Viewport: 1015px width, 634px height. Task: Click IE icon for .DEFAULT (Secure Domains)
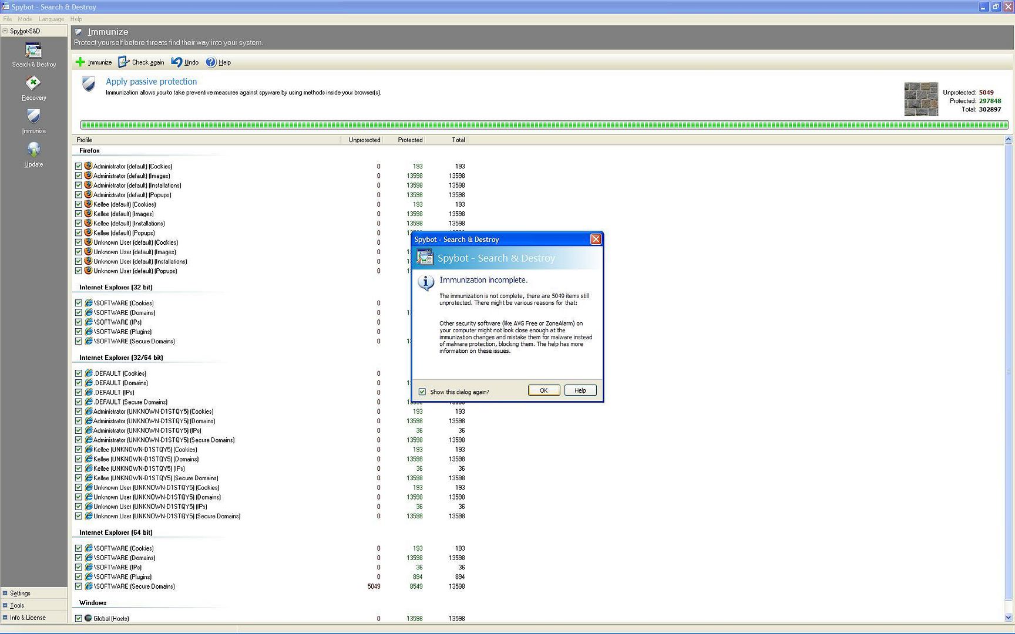coord(89,402)
